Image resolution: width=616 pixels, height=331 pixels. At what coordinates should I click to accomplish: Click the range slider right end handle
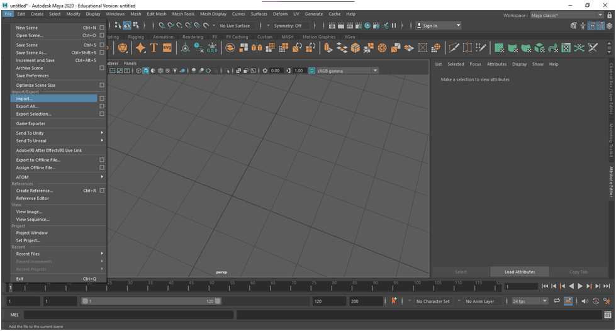click(x=218, y=301)
